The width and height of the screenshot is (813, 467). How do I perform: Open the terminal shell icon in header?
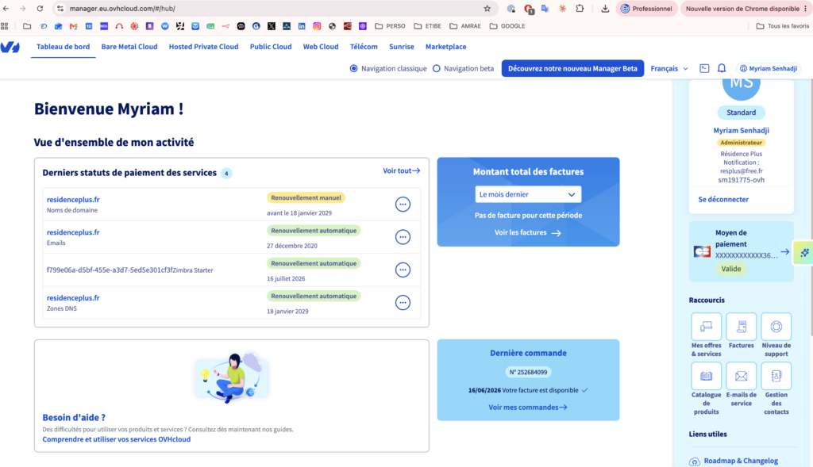704,68
